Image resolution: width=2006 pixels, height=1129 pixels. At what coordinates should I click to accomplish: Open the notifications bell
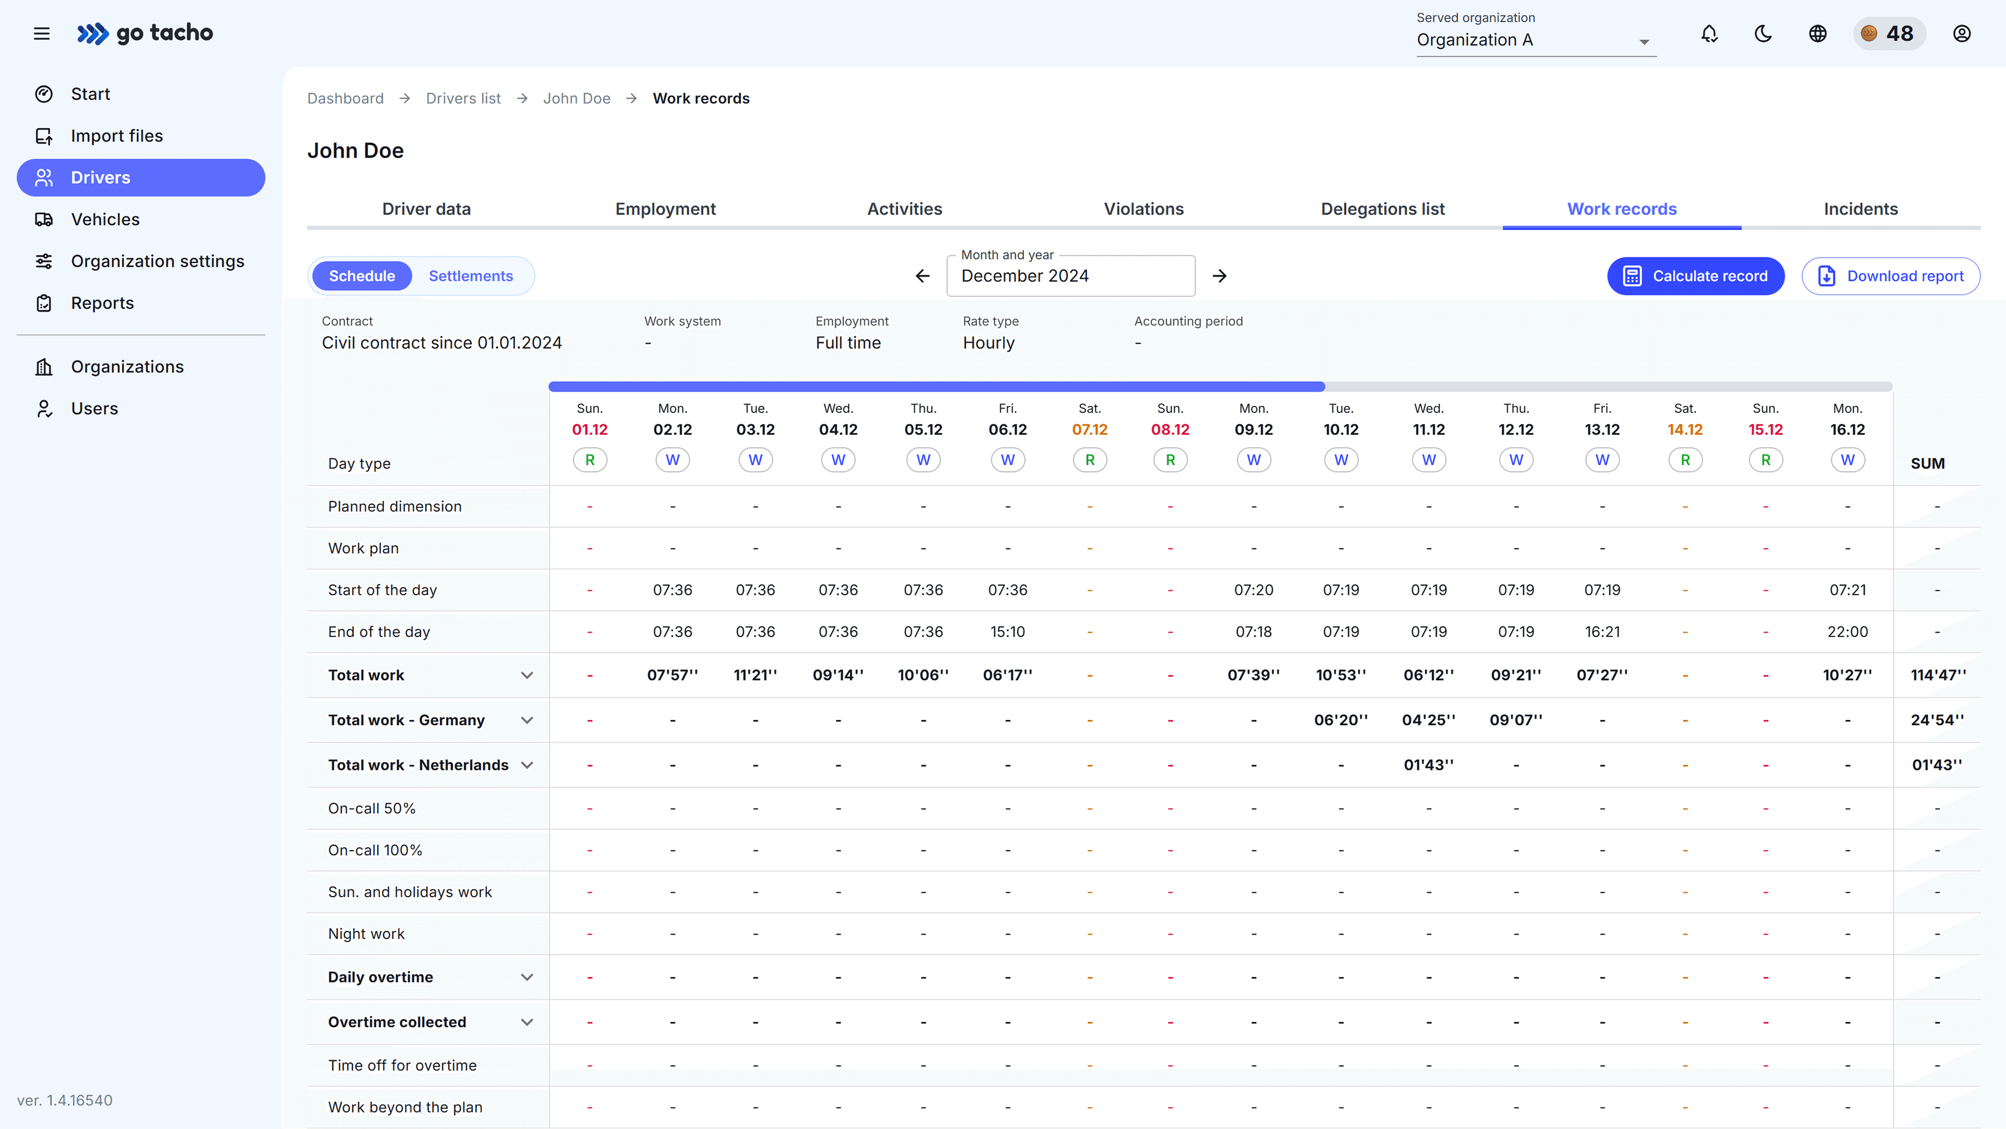point(1709,33)
